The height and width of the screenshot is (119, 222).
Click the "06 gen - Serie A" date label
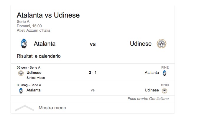[29, 67]
